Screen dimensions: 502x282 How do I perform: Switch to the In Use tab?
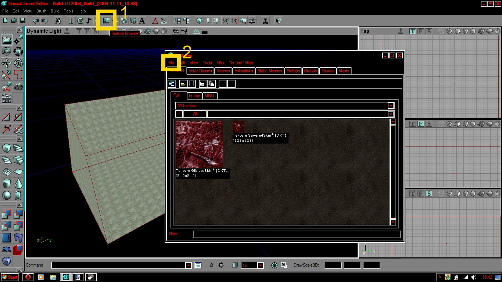pos(194,96)
